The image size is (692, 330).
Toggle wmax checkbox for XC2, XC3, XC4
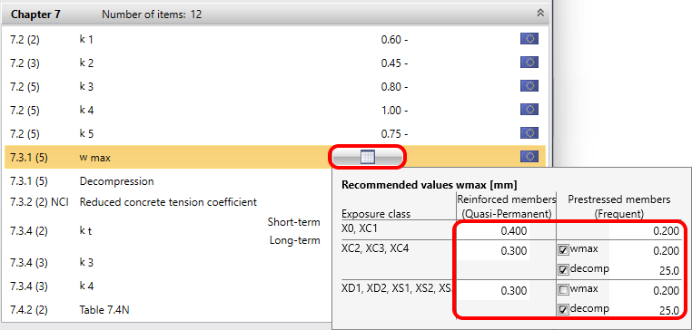coord(563,250)
